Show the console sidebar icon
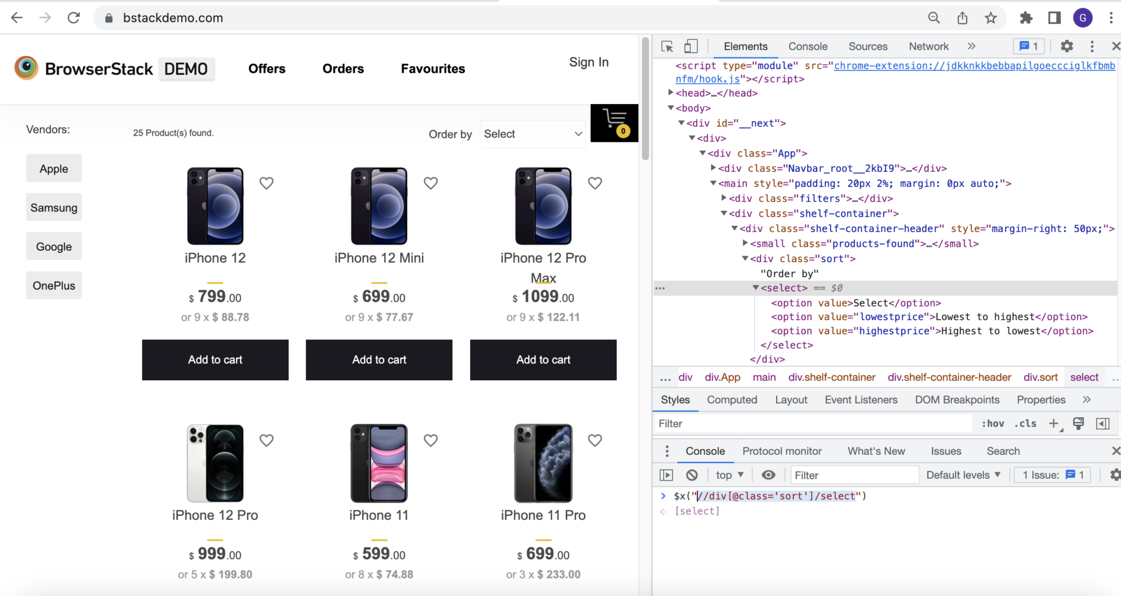 point(666,475)
